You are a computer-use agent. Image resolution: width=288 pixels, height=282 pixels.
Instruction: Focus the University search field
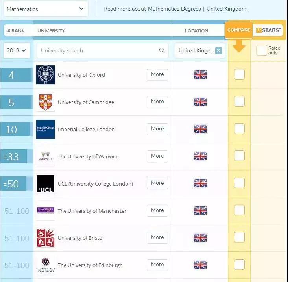[98, 50]
